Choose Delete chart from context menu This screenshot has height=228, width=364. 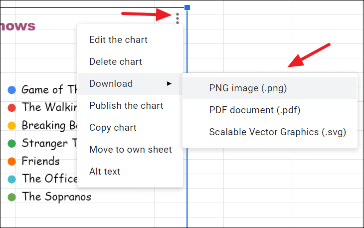(x=116, y=62)
